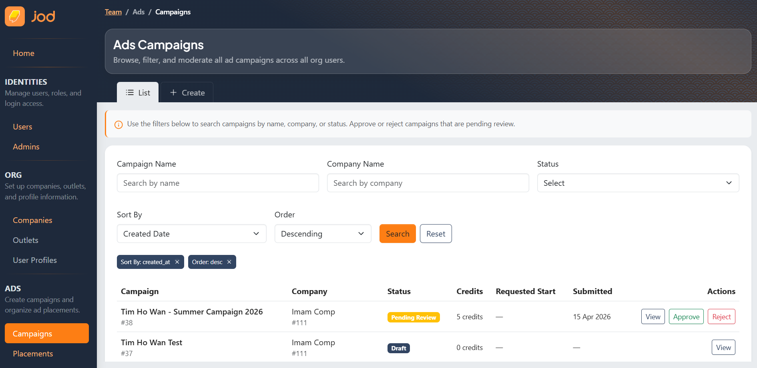The height and width of the screenshot is (368, 757).
Task: View the Summer Campaign 2026 row
Action: coord(653,317)
